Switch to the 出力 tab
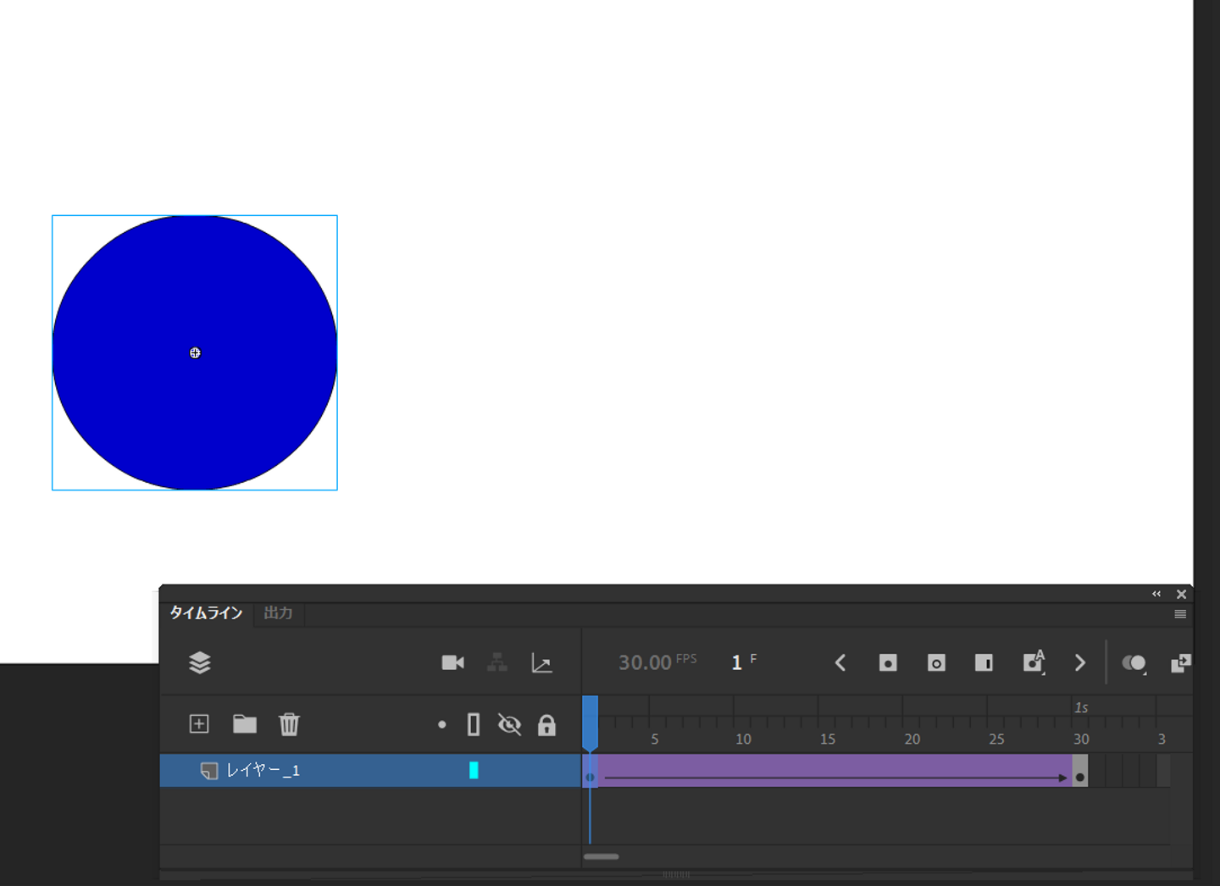 [278, 612]
